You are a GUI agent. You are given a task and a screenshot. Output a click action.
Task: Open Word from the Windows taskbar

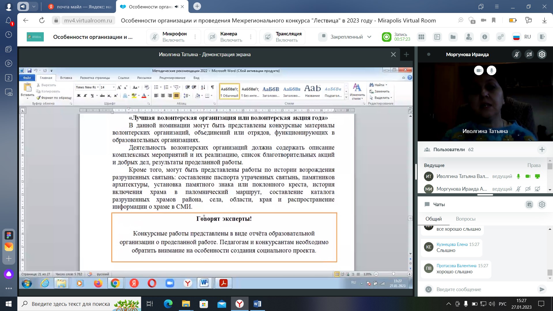click(257, 304)
